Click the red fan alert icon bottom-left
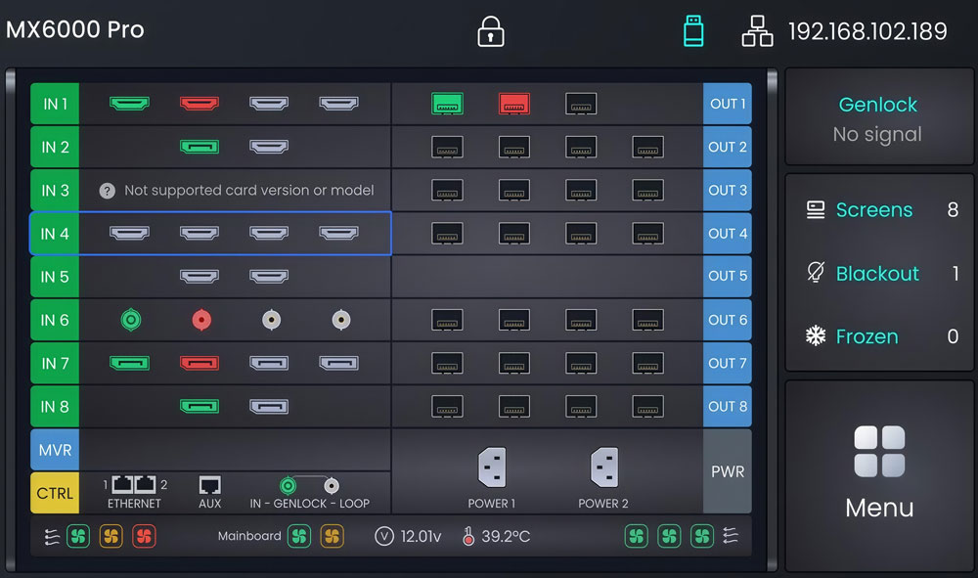Image resolution: width=978 pixels, height=578 pixels. (x=143, y=536)
